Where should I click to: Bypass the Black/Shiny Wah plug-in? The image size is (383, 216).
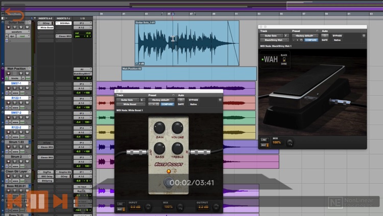(x=337, y=36)
